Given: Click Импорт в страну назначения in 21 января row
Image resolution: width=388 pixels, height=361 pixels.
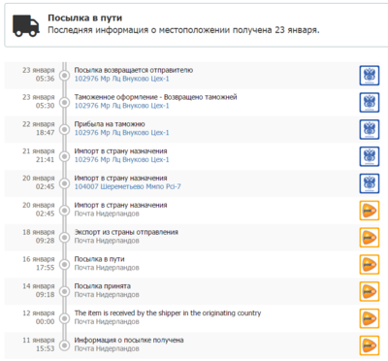Looking at the screenshot, I should 120,151.
